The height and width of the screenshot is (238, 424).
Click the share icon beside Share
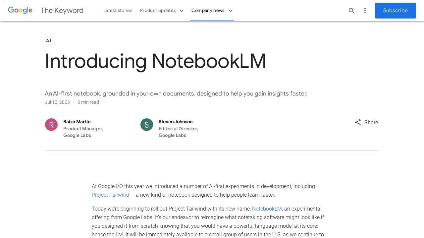[x=358, y=122]
